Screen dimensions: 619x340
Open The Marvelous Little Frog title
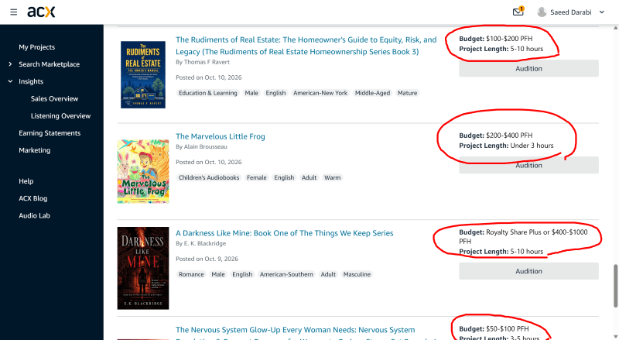221,136
